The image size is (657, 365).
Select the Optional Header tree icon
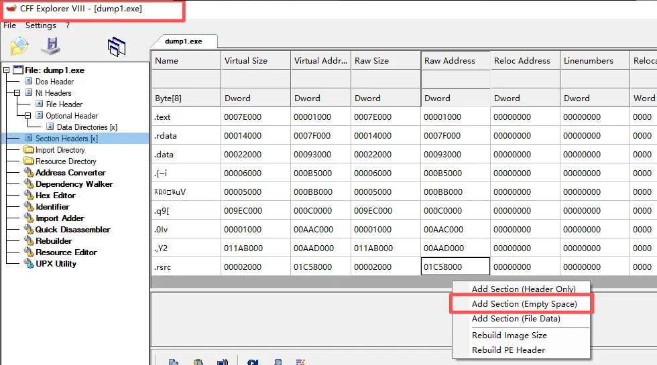(x=40, y=115)
